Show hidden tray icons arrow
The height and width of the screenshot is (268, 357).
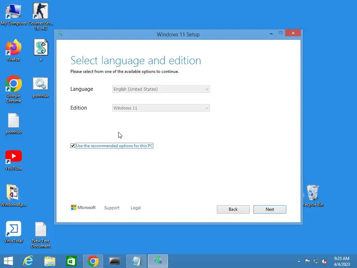tap(299, 261)
